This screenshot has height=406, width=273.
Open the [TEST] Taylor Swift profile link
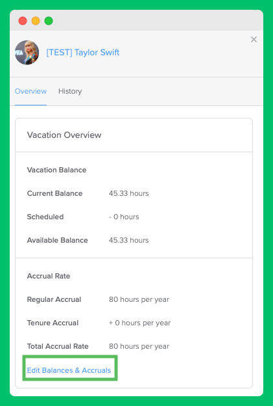[x=83, y=53]
